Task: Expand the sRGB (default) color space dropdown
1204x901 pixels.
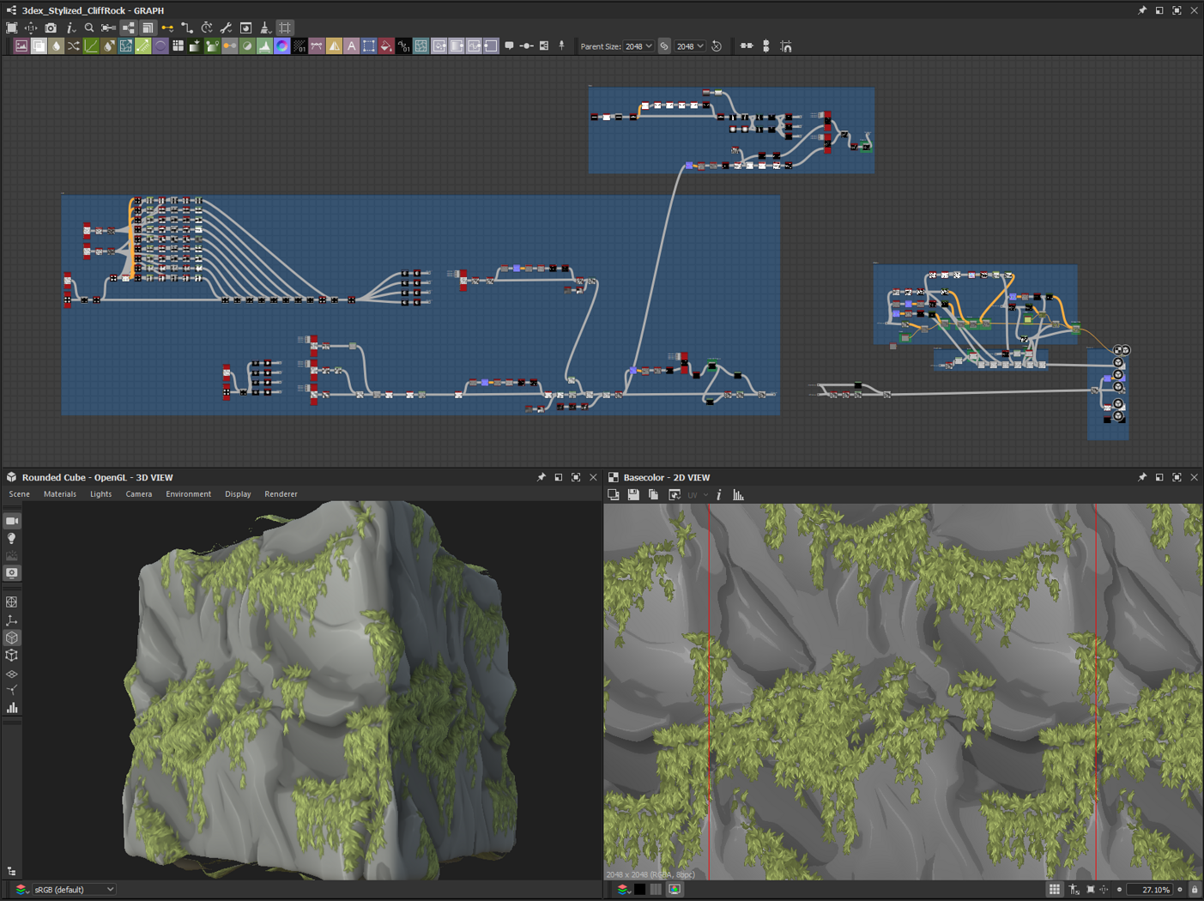Action: click(x=74, y=890)
